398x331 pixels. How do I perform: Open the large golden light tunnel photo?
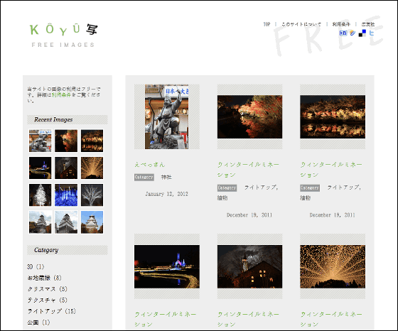(x=333, y=266)
